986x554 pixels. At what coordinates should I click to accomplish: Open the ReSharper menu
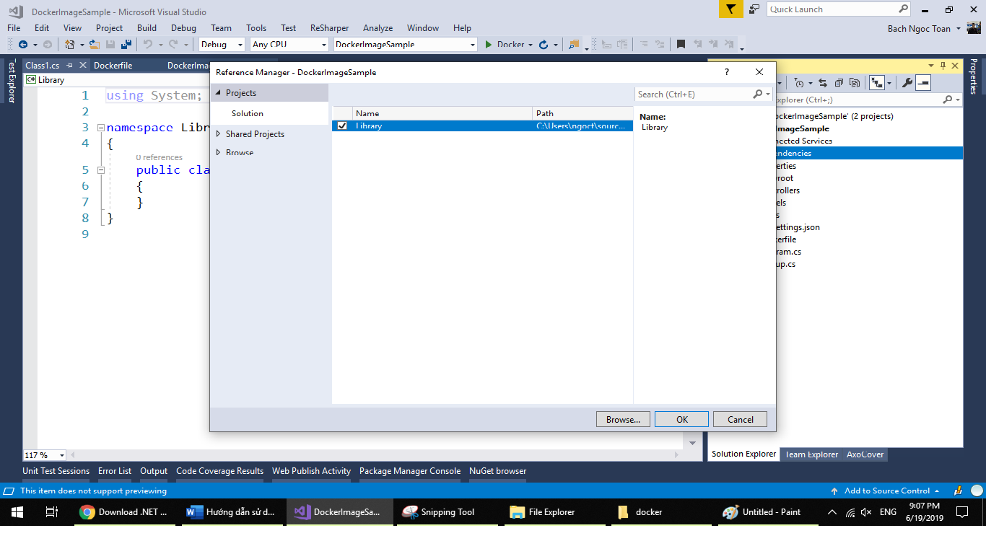click(329, 28)
